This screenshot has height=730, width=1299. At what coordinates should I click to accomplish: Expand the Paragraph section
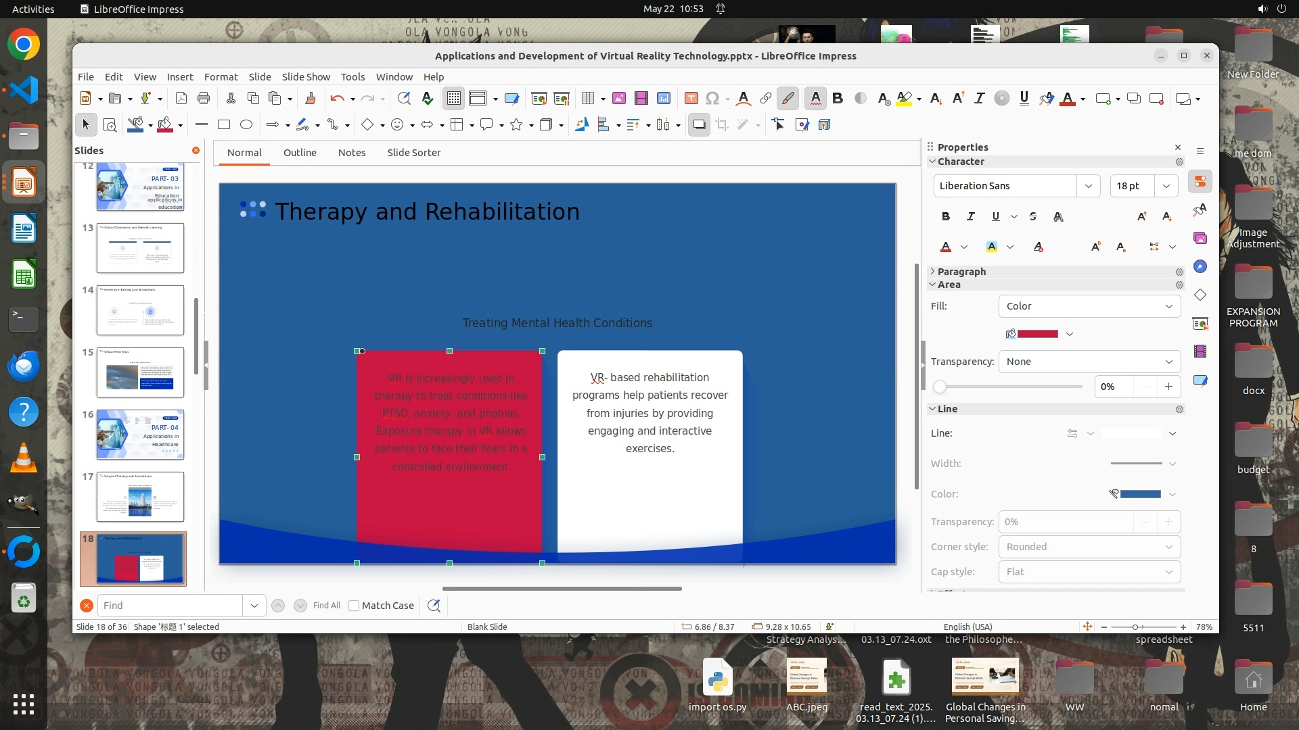961,272
